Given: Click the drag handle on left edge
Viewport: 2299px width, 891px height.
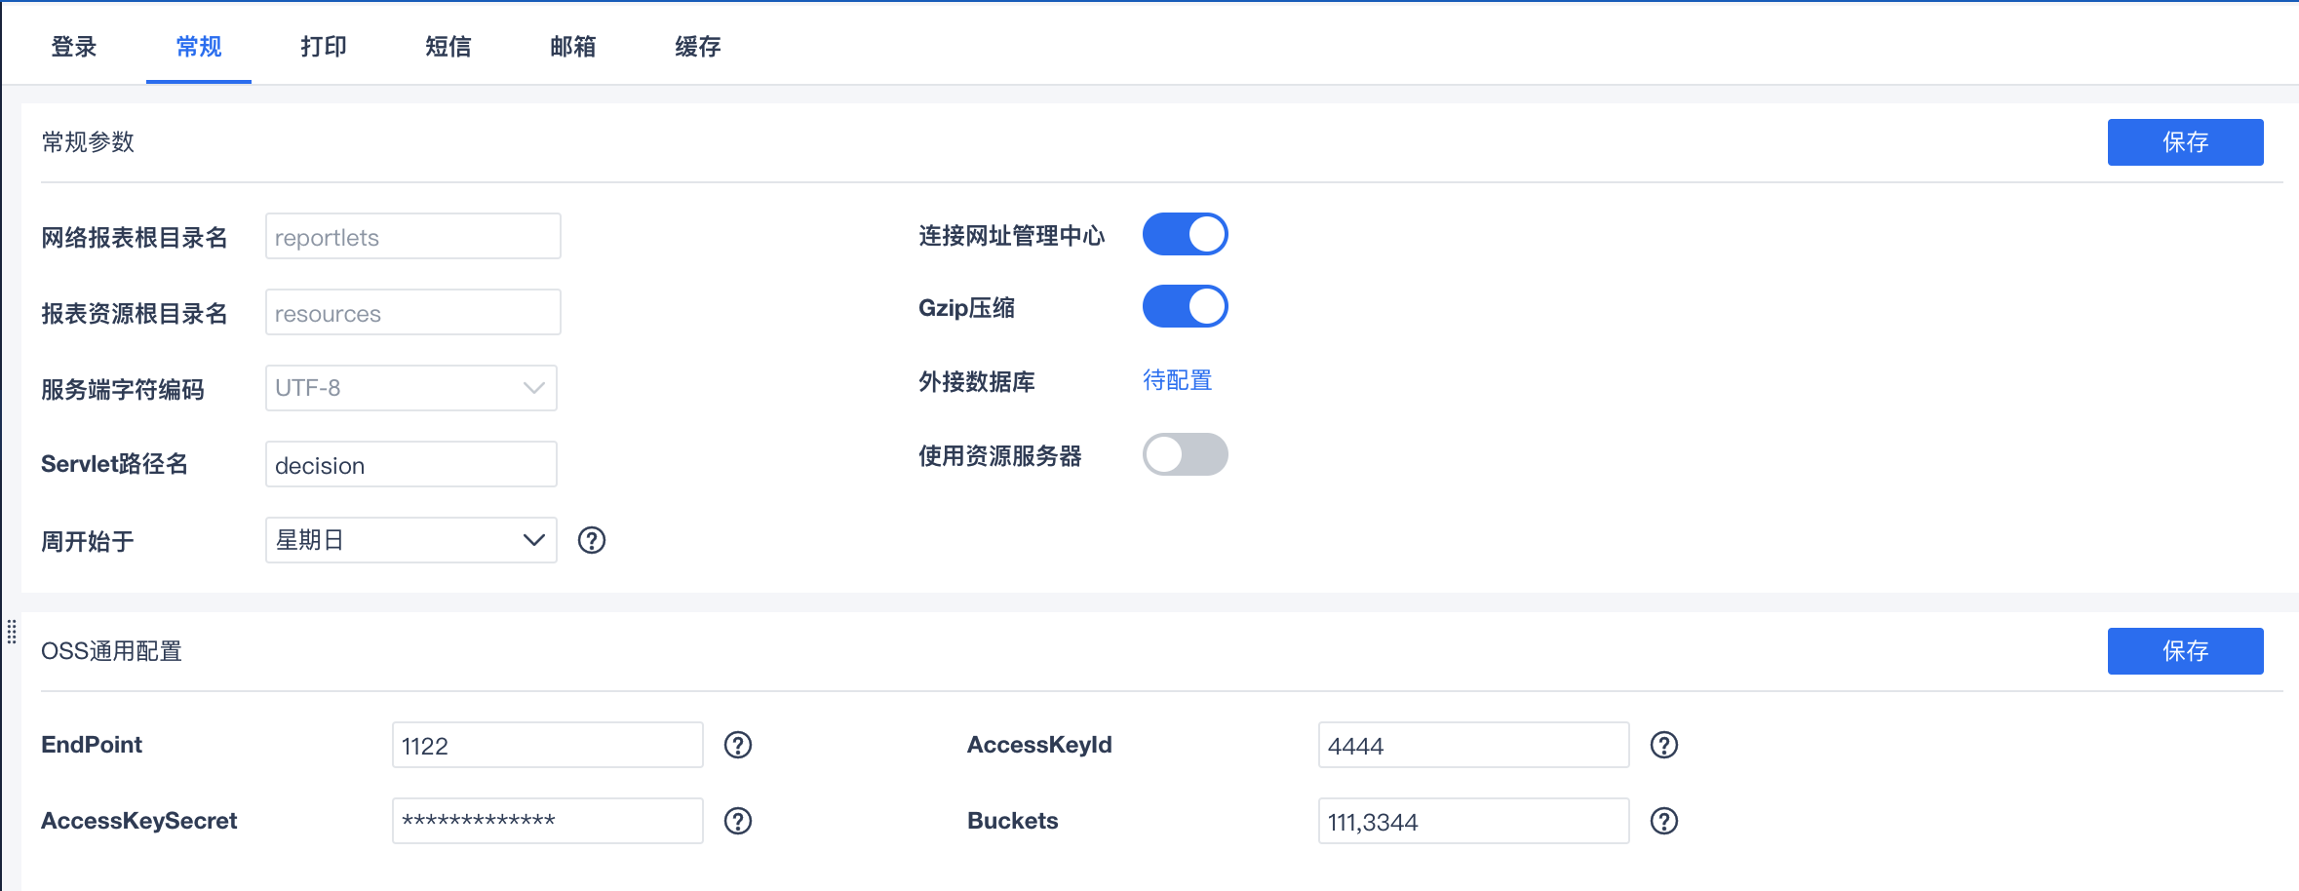Looking at the screenshot, I should 12,632.
